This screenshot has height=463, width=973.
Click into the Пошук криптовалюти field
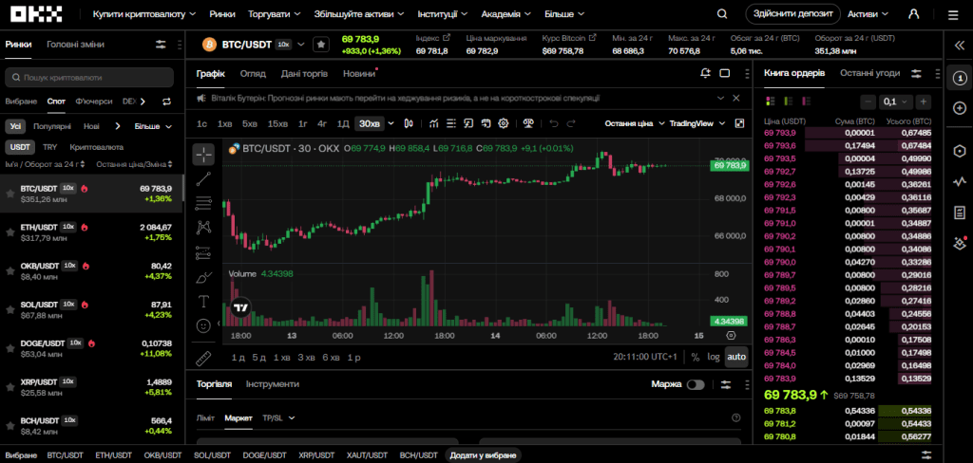click(89, 78)
